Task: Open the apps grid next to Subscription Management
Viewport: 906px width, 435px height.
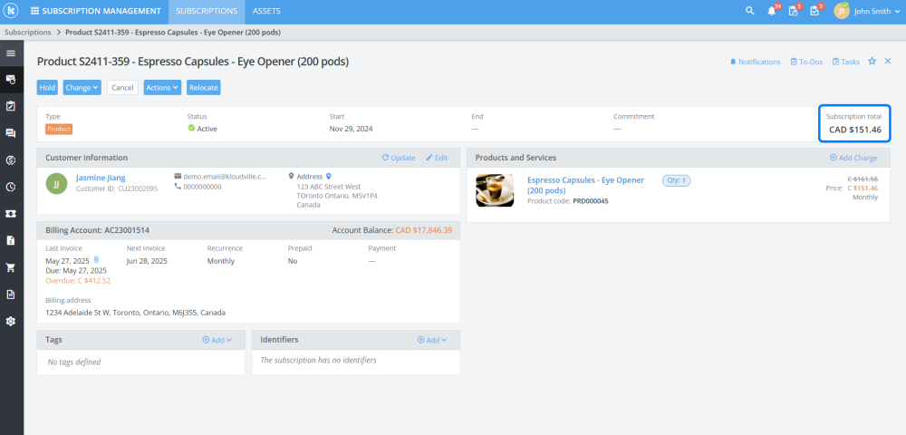Action: [35, 11]
